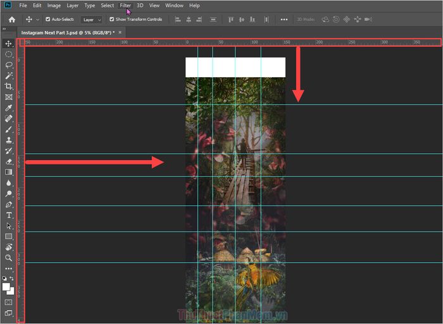Image resolution: width=443 pixels, height=324 pixels.
Task: Select the Move tool in toolbar
Action: [8, 44]
